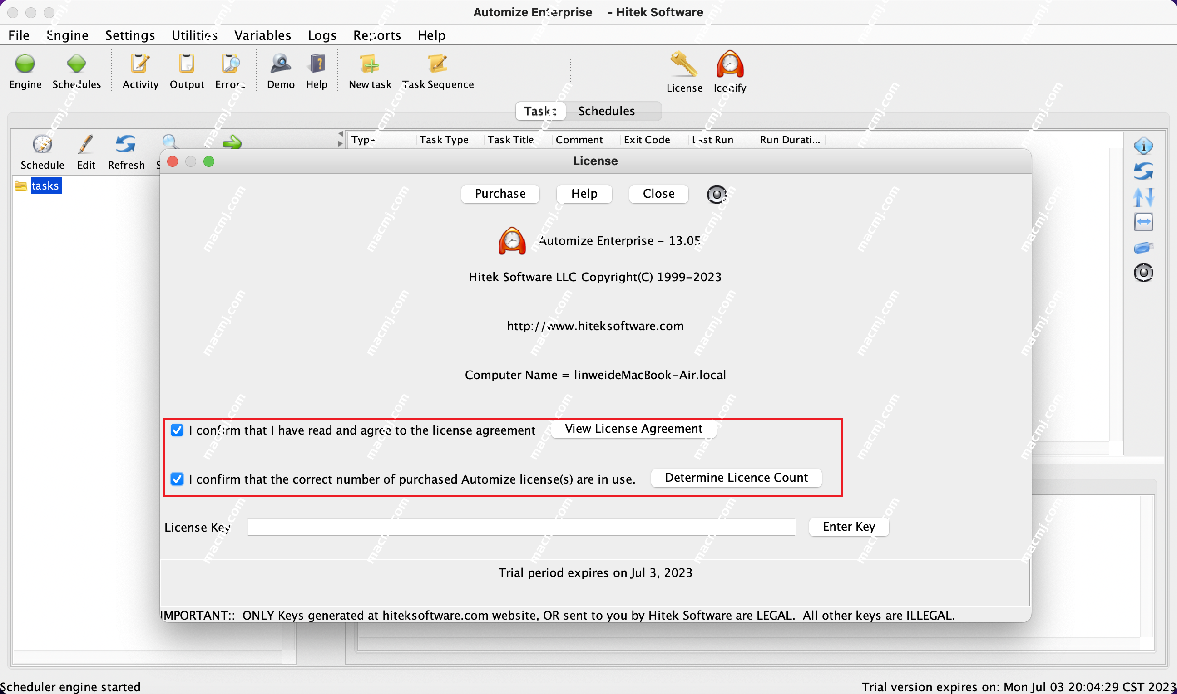Switch to the Schedules tab
This screenshot has height=694, width=1177.
(x=606, y=111)
